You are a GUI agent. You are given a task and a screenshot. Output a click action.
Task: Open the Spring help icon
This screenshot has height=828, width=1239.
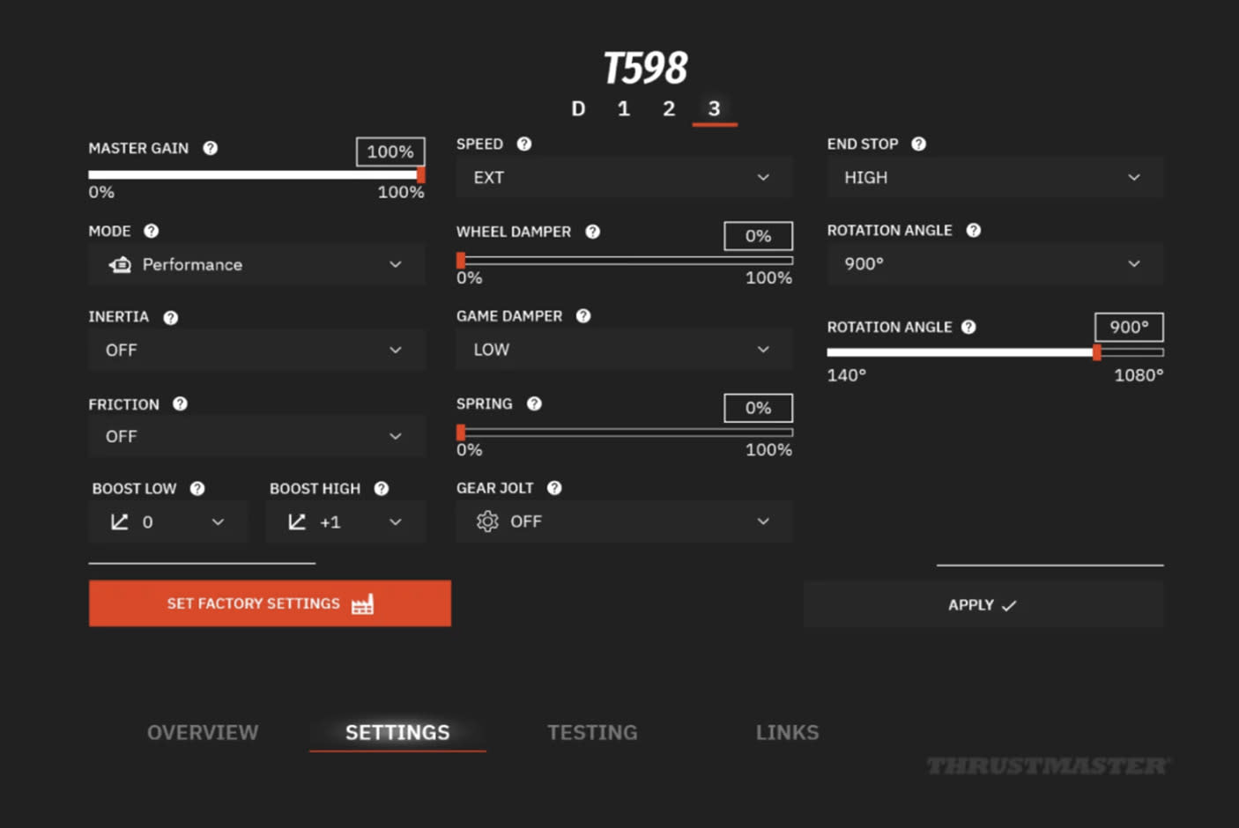pos(534,403)
